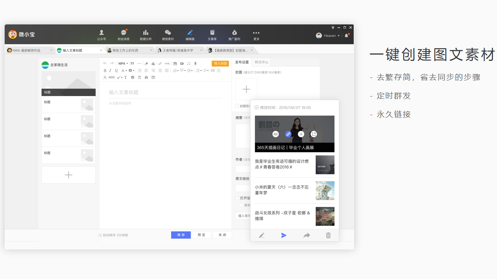Open 数据分析 from the top navigation bar
The width and height of the screenshot is (497, 279).
[x=146, y=34]
